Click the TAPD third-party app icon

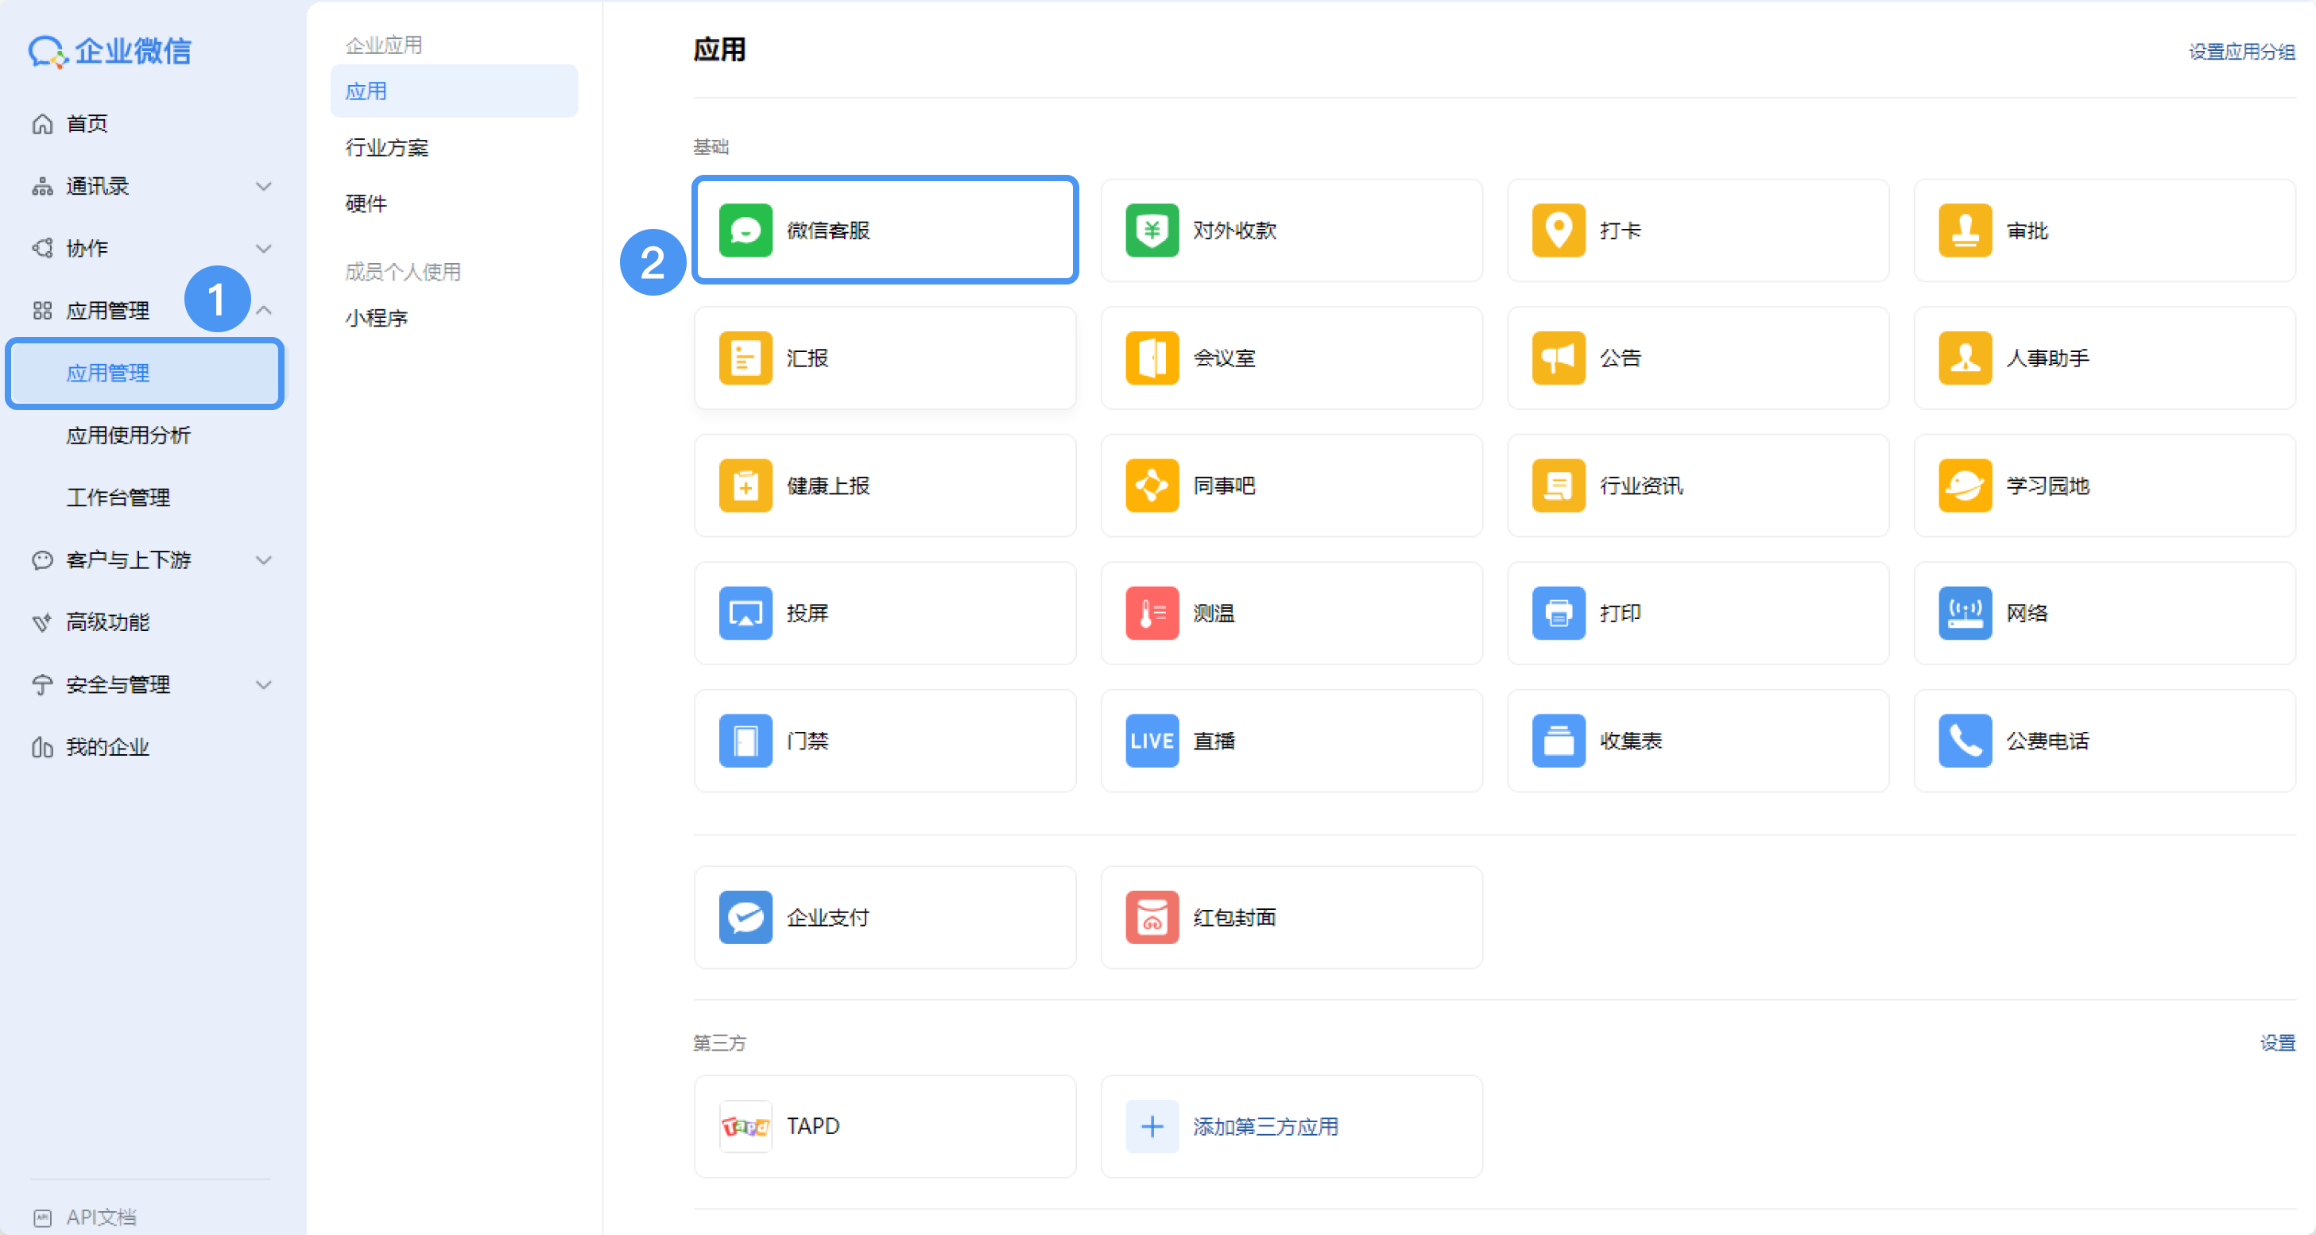pyautogui.click(x=746, y=1126)
